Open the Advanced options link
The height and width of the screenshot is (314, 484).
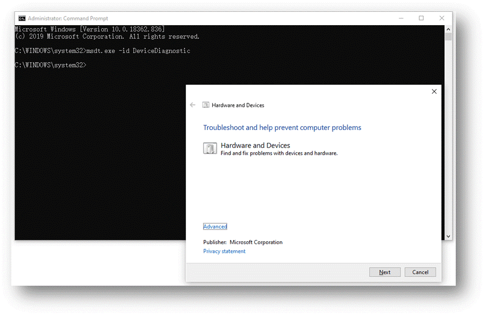(x=215, y=227)
